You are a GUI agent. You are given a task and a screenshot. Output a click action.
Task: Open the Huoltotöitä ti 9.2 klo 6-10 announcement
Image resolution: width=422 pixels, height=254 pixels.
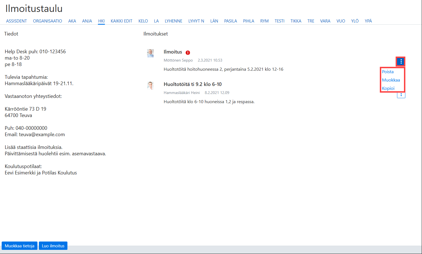click(193, 84)
